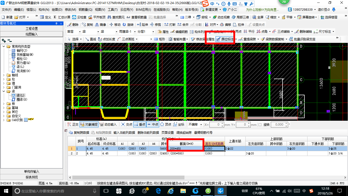Toggle 坐标 coordinate snap
The width and height of the screenshot is (348, 196).
[x=179, y=125]
